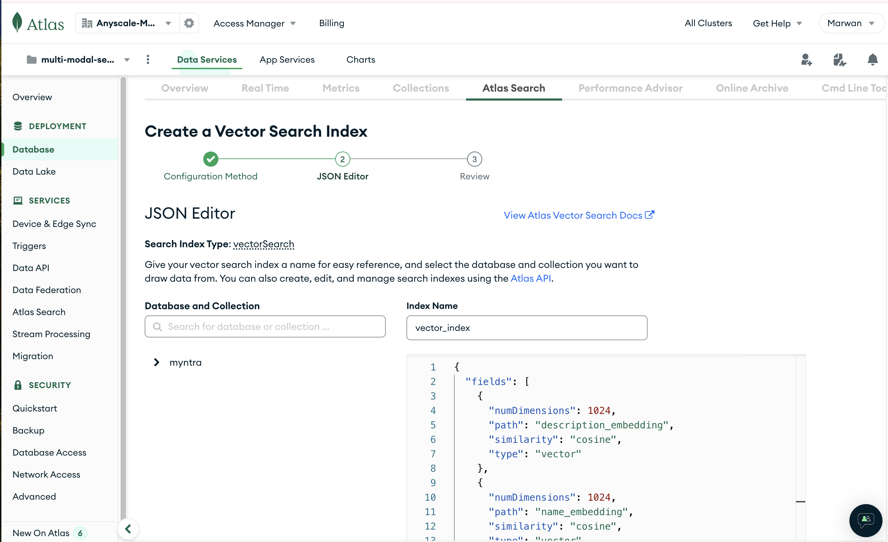888x542 pixels.
Task: Click the Review step indicator
Action: click(474, 159)
